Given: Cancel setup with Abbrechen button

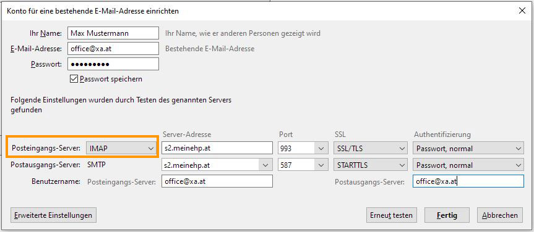Looking at the screenshot, I should pyautogui.click(x=499, y=215).
